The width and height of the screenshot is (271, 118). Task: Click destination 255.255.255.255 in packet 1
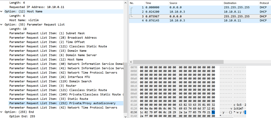tap(236, 8)
